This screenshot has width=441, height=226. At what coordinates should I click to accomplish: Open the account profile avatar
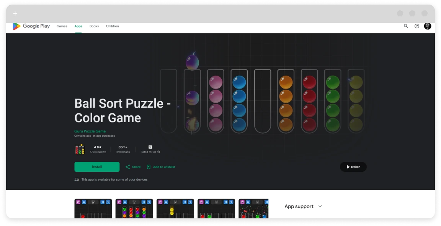coord(428,26)
